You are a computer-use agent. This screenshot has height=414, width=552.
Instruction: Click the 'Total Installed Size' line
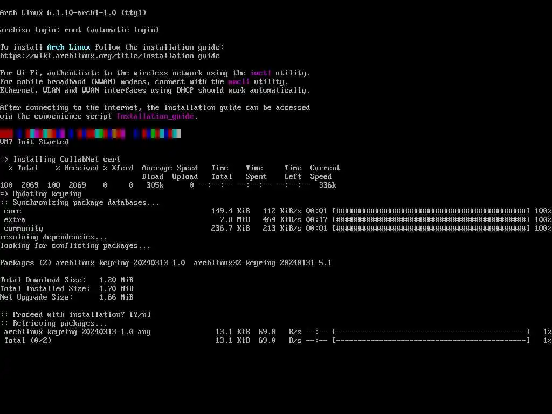[67, 289]
